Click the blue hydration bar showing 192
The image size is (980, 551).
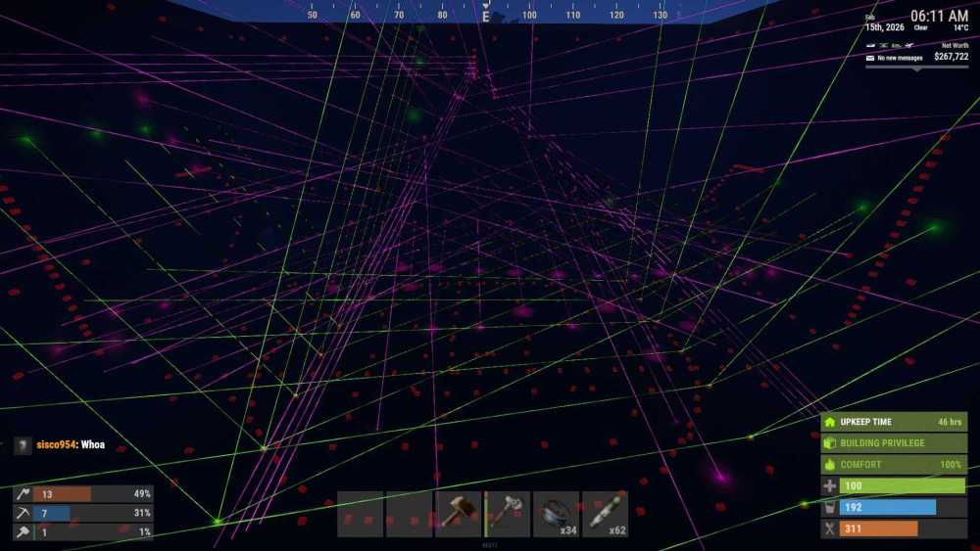[x=887, y=508]
